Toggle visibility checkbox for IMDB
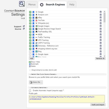The width and height of the screenshot is (109, 109). coord(30,35)
